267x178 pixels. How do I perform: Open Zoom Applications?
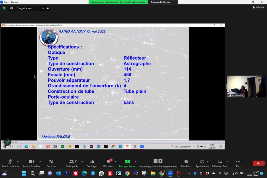click(202, 163)
